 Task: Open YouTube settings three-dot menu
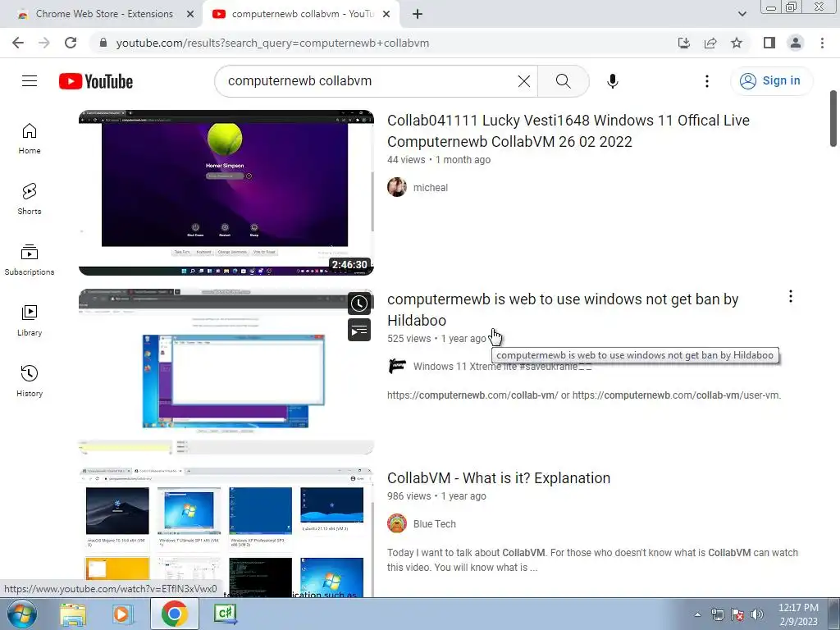[707, 81]
